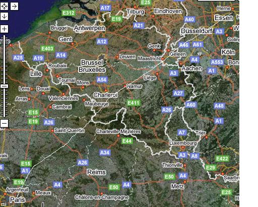
Task: Click the Namur city marker dot
Action: tap(125, 86)
